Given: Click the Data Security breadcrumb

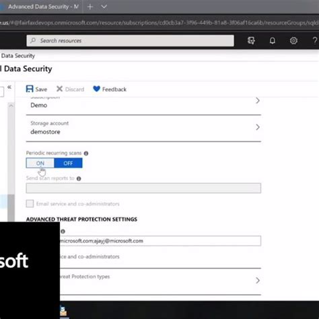Looking at the screenshot, I should [18, 56].
